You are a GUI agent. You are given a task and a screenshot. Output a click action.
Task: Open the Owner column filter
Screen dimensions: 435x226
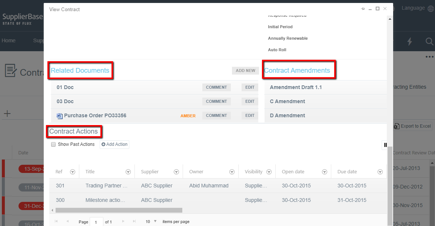(x=232, y=171)
